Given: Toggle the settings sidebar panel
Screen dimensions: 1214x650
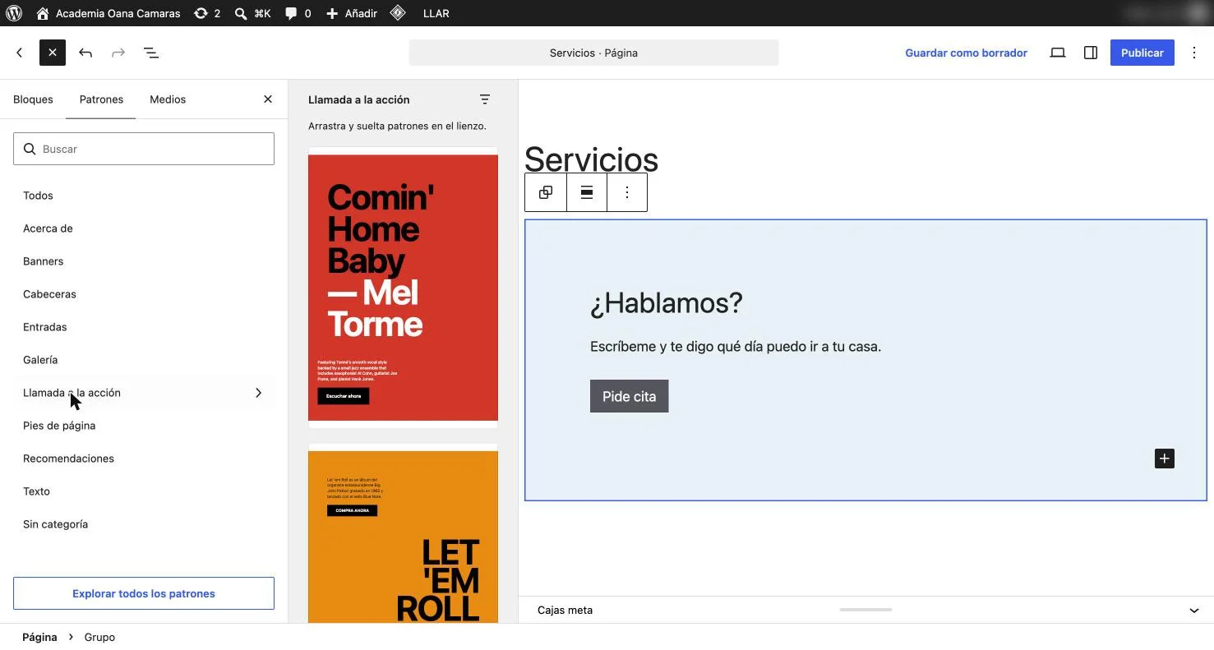Looking at the screenshot, I should [x=1091, y=53].
